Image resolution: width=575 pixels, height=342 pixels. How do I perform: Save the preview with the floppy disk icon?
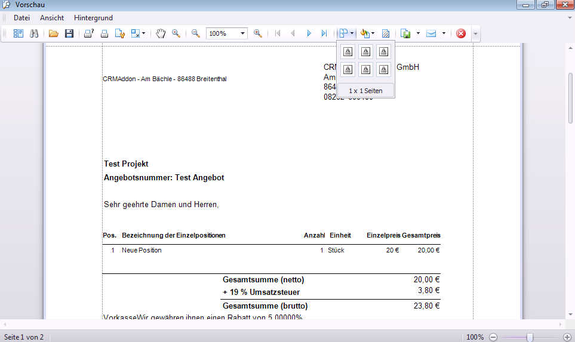[69, 33]
